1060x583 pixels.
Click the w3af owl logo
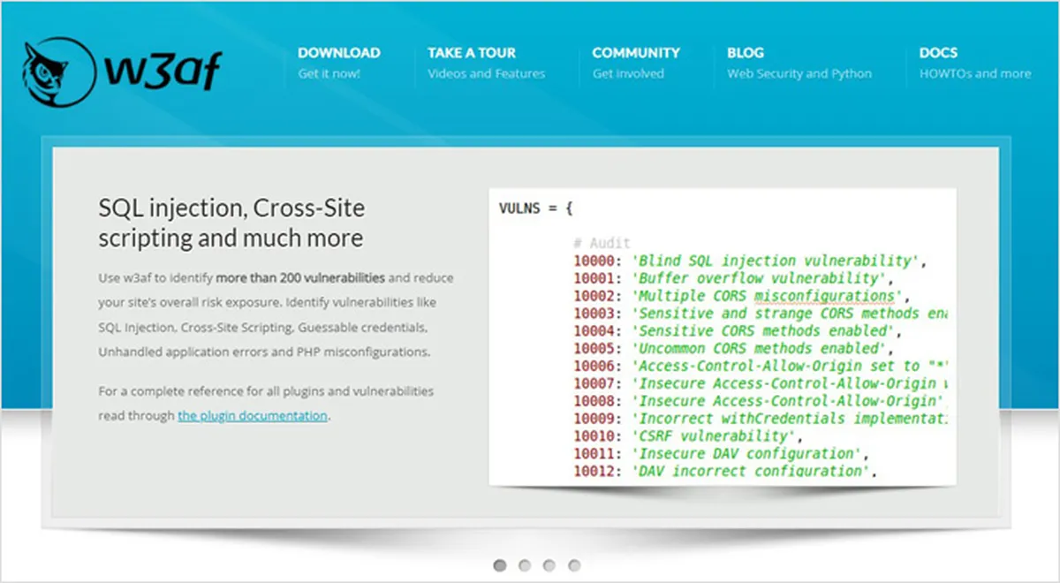(x=122, y=72)
